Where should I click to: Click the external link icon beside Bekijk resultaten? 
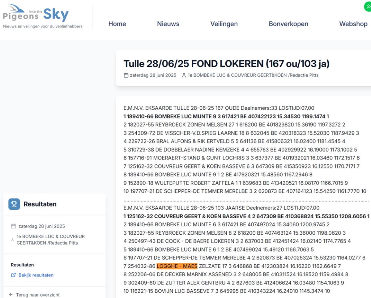click(13, 275)
